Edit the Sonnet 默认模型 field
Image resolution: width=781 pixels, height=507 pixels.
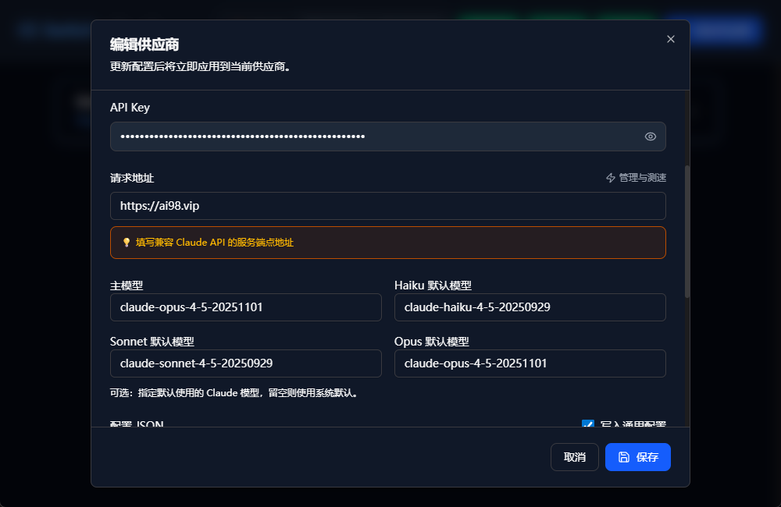[x=245, y=363]
